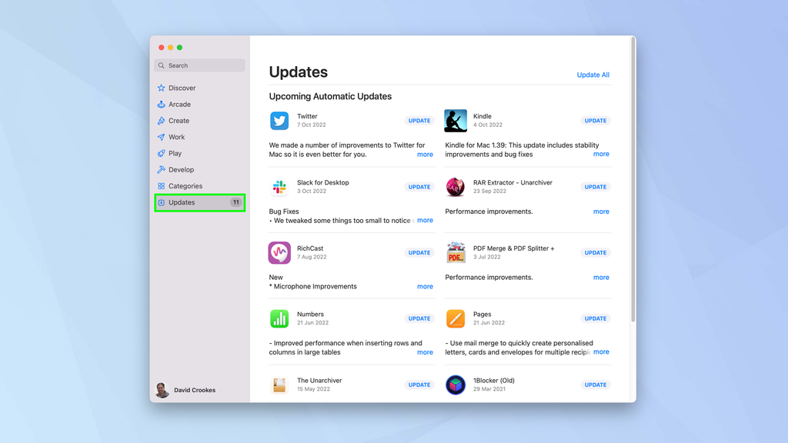This screenshot has height=443, width=788.
Task: Select Arcade in the sidebar
Action: click(x=178, y=104)
